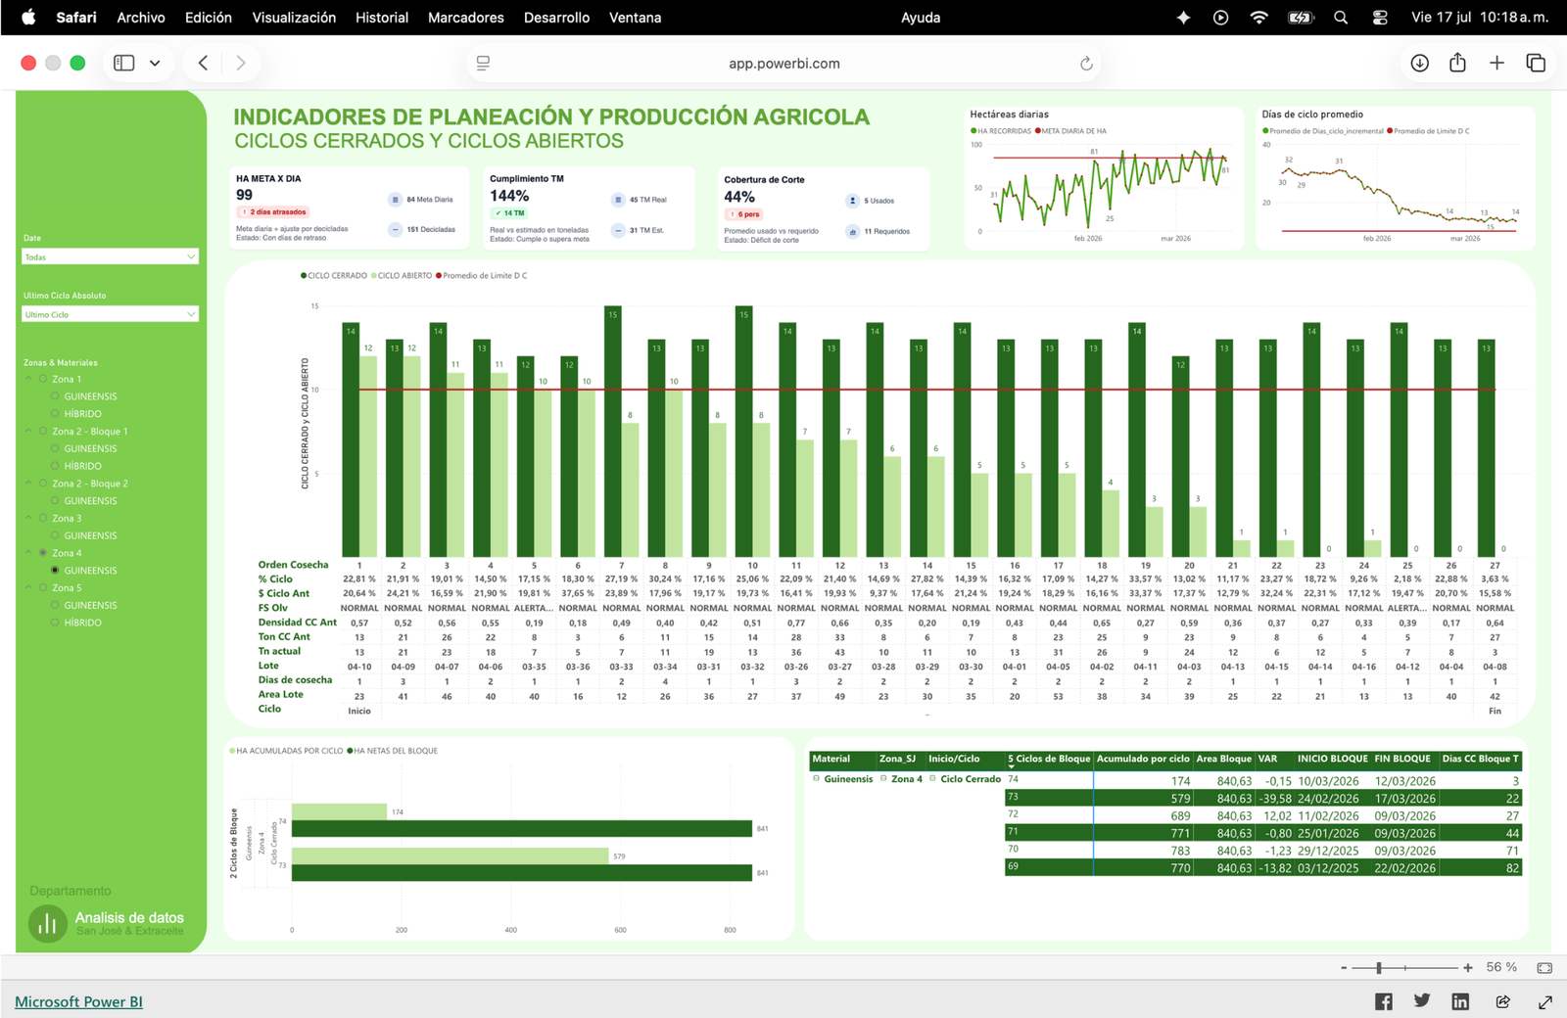Viewport: 1567px width, 1018px height.
Task: Open the Historial menu
Action: tap(382, 18)
